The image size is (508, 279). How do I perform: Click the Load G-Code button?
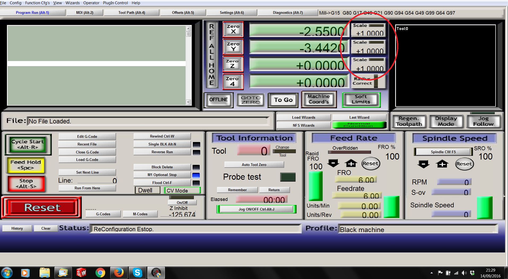(x=87, y=160)
